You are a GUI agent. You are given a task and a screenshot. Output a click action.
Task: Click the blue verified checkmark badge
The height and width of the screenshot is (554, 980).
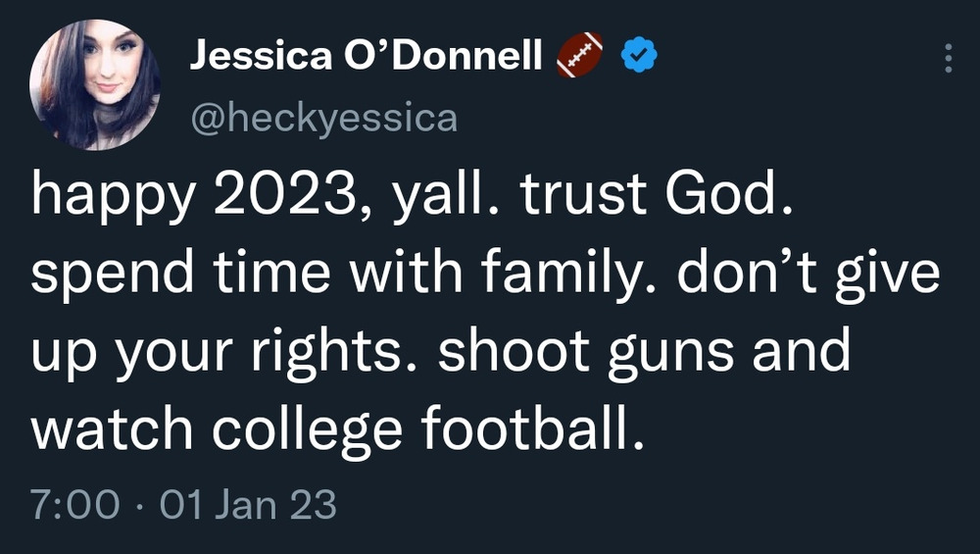pos(638,58)
